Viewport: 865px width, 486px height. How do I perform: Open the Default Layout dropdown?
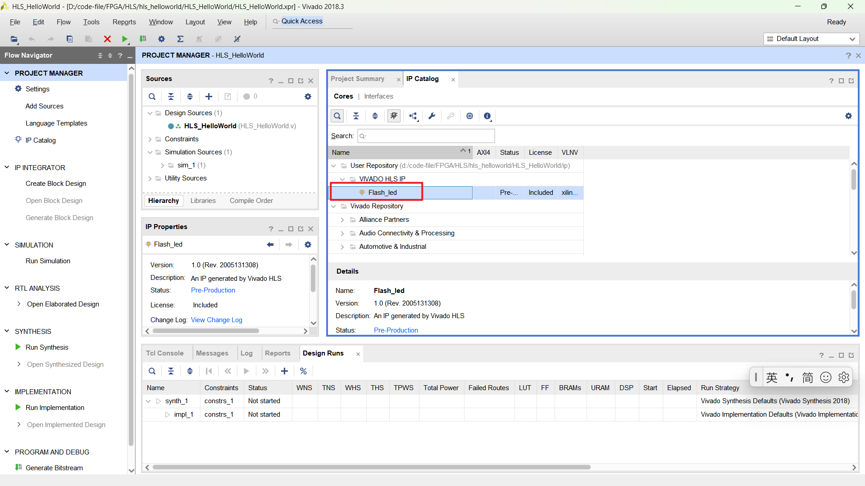point(811,39)
